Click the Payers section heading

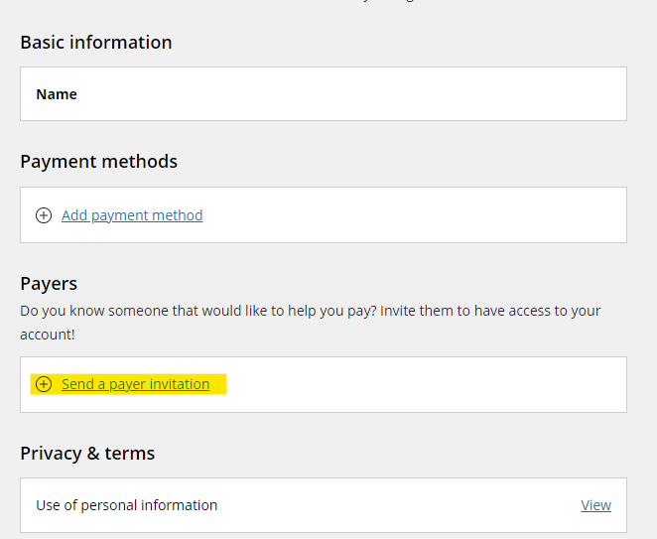point(49,284)
